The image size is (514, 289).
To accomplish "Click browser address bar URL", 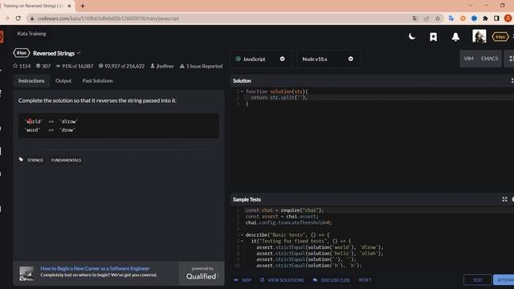I will pyautogui.click(x=108, y=18).
